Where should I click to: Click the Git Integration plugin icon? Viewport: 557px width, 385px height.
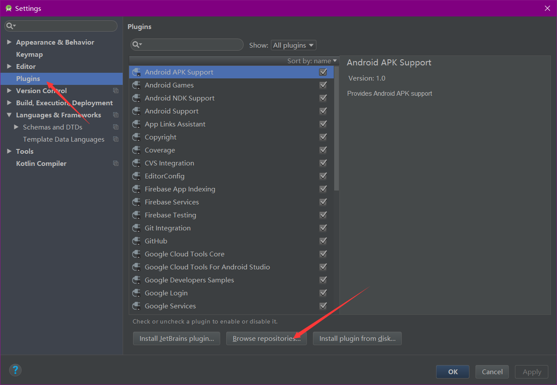(137, 228)
